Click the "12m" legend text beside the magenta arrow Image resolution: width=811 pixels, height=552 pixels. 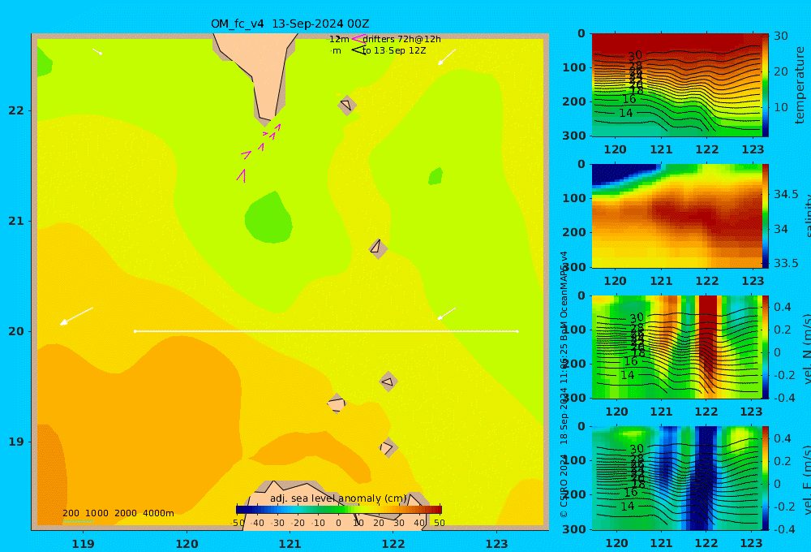[339, 39]
